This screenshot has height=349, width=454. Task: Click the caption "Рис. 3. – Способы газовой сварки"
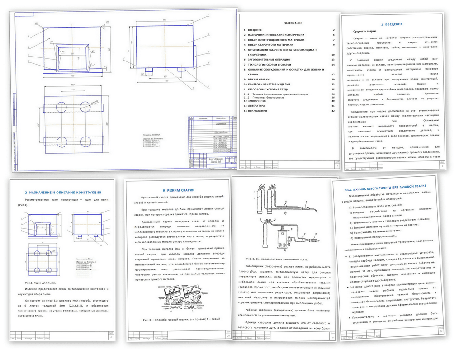tap(181, 319)
